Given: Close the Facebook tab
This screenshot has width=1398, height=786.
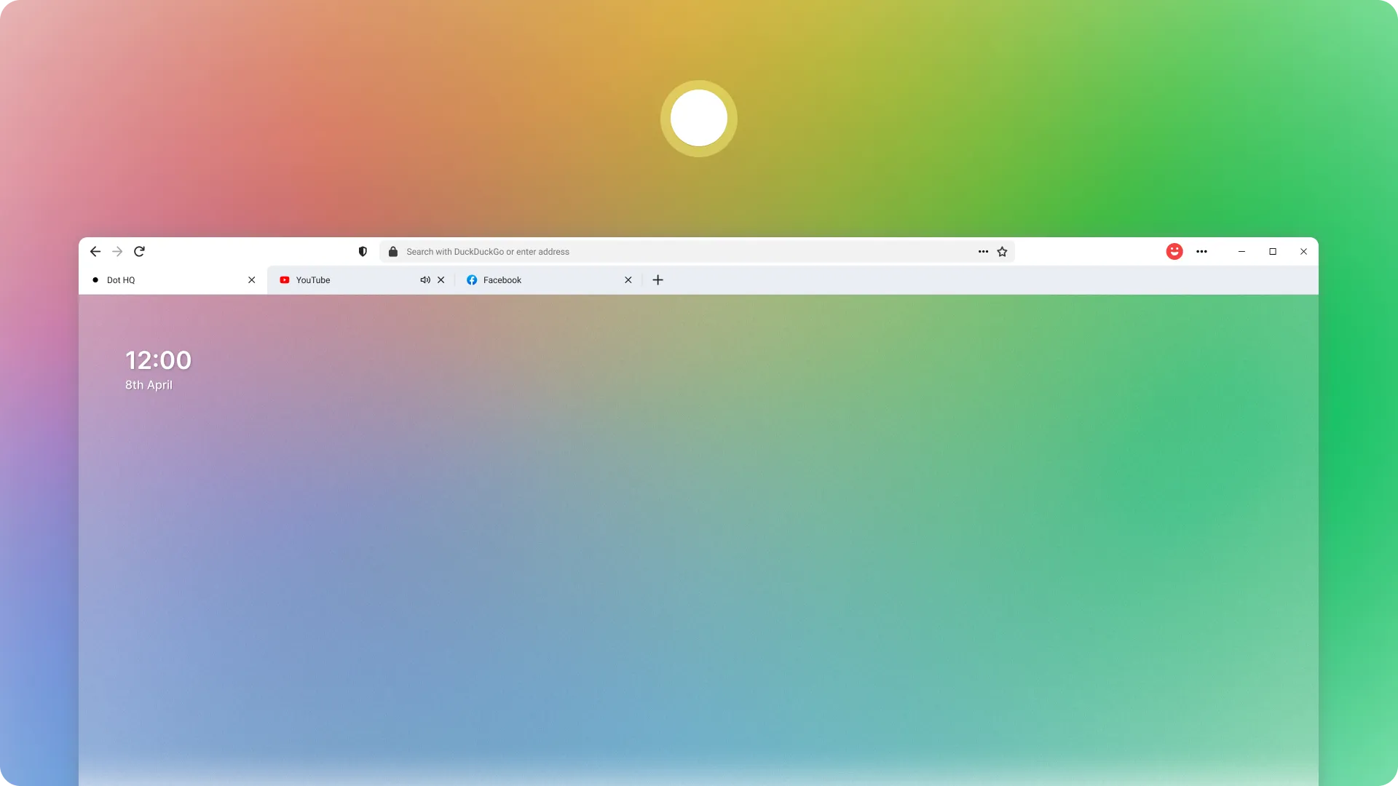Looking at the screenshot, I should [x=628, y=279].
